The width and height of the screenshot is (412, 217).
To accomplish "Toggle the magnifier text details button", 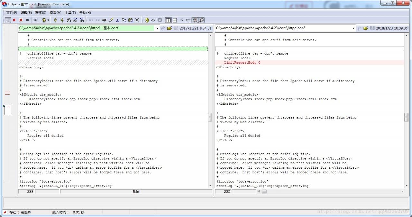I will click(201, 20).
